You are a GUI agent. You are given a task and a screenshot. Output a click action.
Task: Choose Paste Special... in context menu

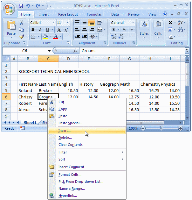pyautogui.click(x=87, y=123)
